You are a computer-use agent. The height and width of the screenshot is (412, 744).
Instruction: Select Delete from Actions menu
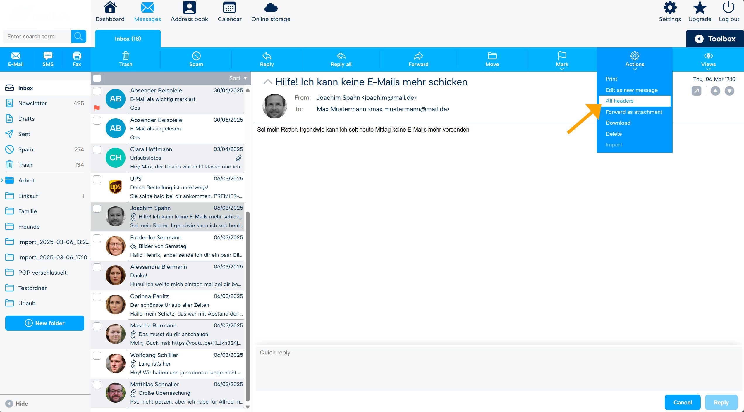[x=614, y=134]
